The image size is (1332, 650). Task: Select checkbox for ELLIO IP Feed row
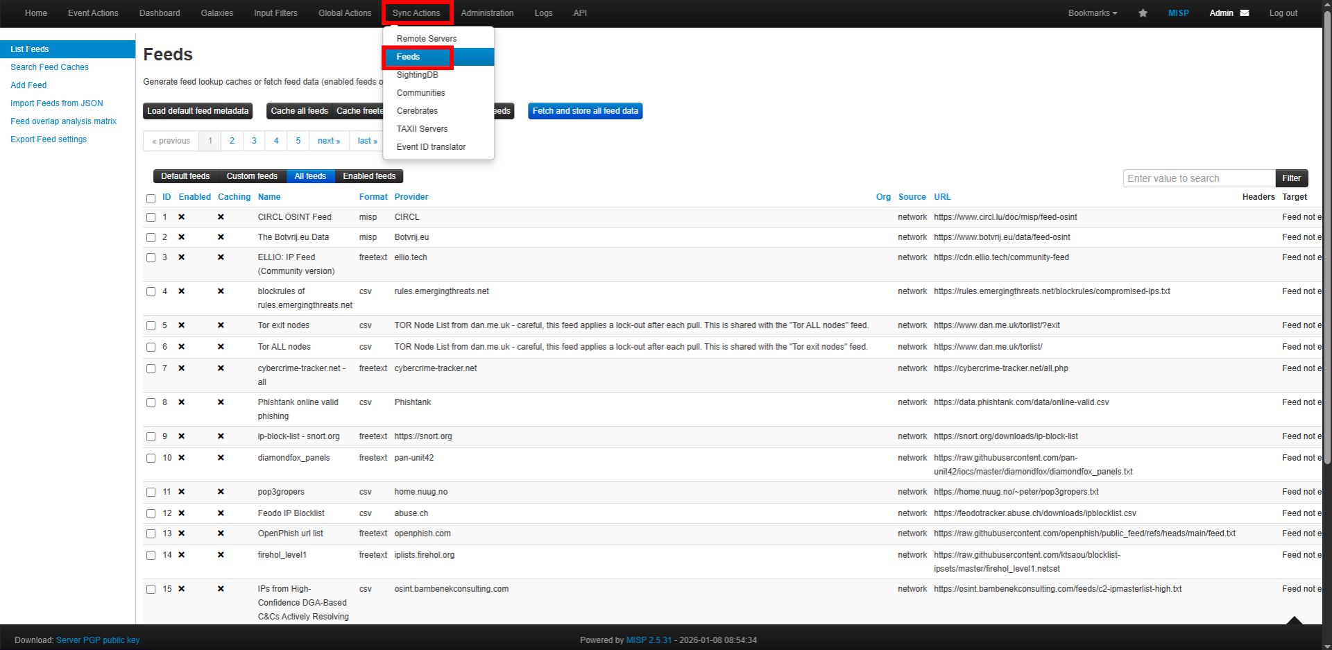[x=151, y=258]
